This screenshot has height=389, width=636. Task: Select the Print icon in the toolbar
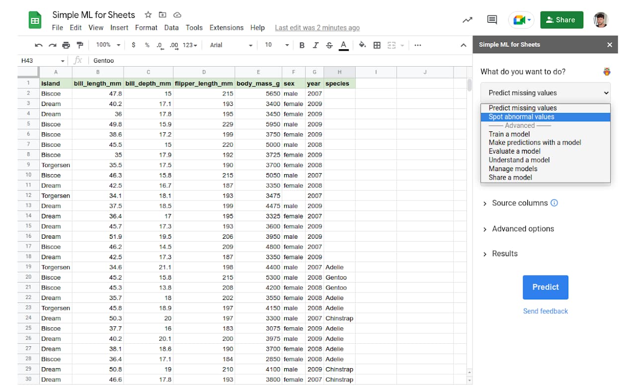pyautogui.click(x=66, y=45)
